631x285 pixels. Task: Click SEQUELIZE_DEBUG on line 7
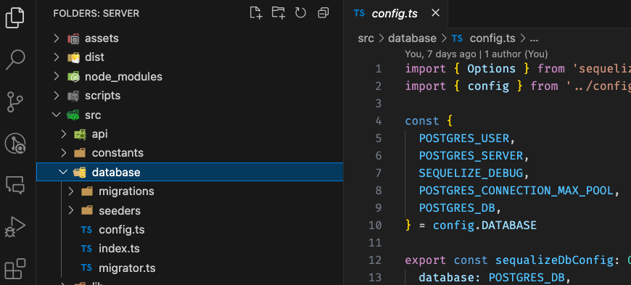coord(471,173)
